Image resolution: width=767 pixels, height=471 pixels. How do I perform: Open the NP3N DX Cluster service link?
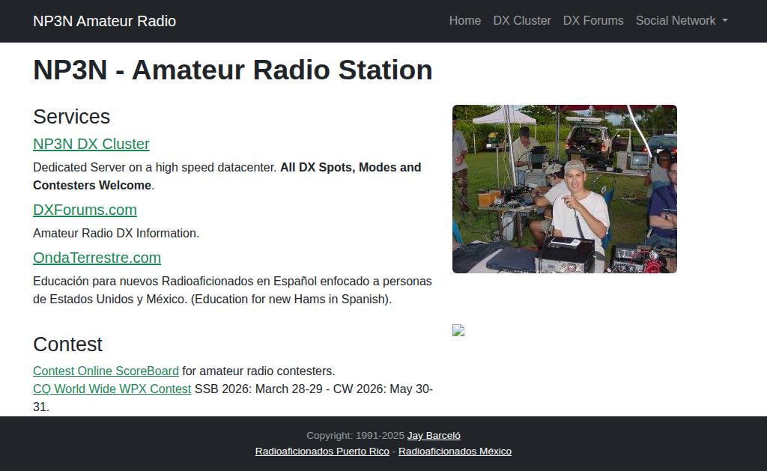(x=91, y=144)
